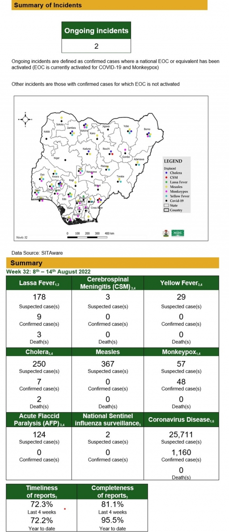Click the Borno state label on map
229x532 pixels.
point(147,129)
